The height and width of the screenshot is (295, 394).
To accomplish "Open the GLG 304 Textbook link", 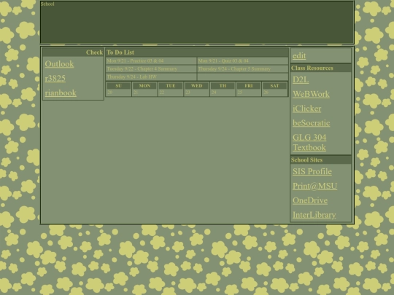I will [x=309, y=142].
